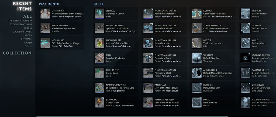Select the ALL items filter
The image size is (276, 117).
27,16
